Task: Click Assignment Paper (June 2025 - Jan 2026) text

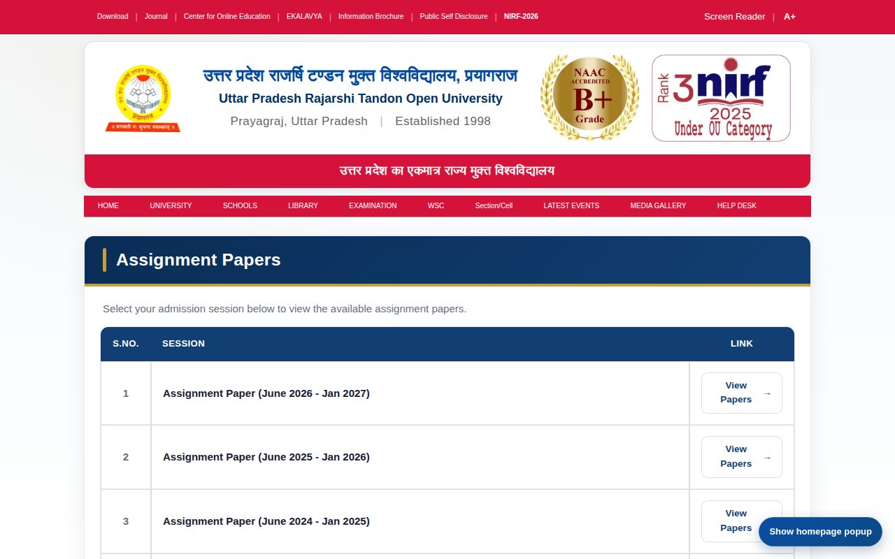Action: (x=266, y=457)
